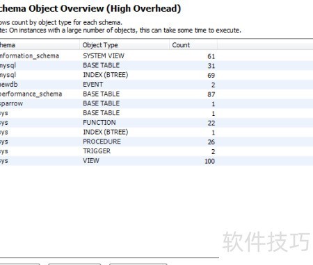Select the VIEW object type in sys row
Image resolution: width=313 pixels, height=265 pixels.
[91, 160]
